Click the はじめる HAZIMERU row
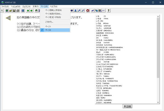This screenshot has width=164, height=111. pyautogui.click(x=104, y=100)
